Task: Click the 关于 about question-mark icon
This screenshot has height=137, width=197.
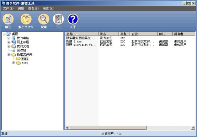Action: 73,19
